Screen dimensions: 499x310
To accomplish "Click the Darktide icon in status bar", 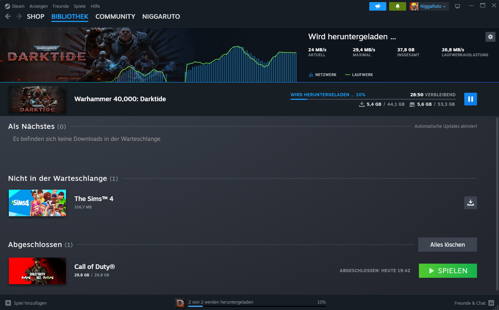I will [180, 303].
